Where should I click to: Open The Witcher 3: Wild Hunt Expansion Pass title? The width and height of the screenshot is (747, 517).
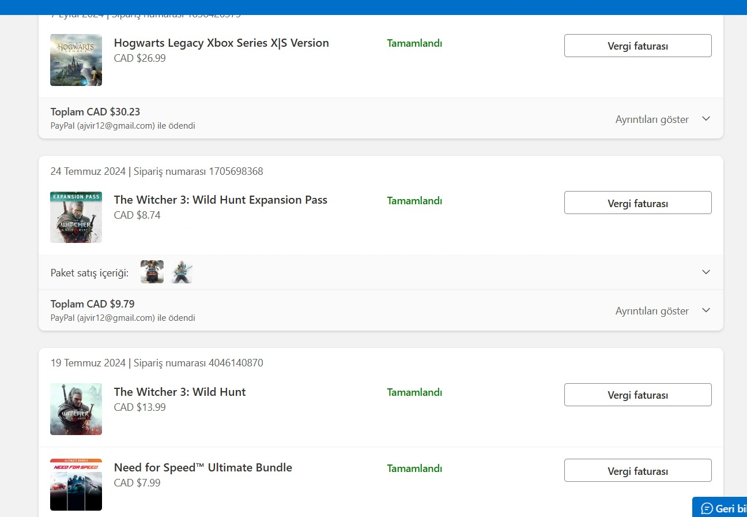221,200
